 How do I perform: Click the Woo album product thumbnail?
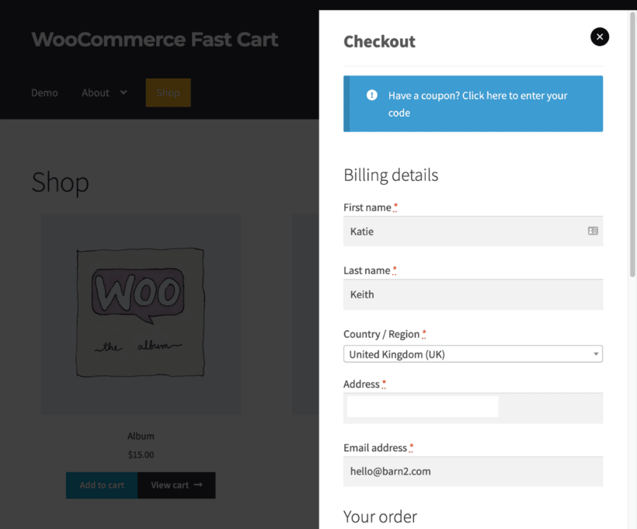point(141,314)
